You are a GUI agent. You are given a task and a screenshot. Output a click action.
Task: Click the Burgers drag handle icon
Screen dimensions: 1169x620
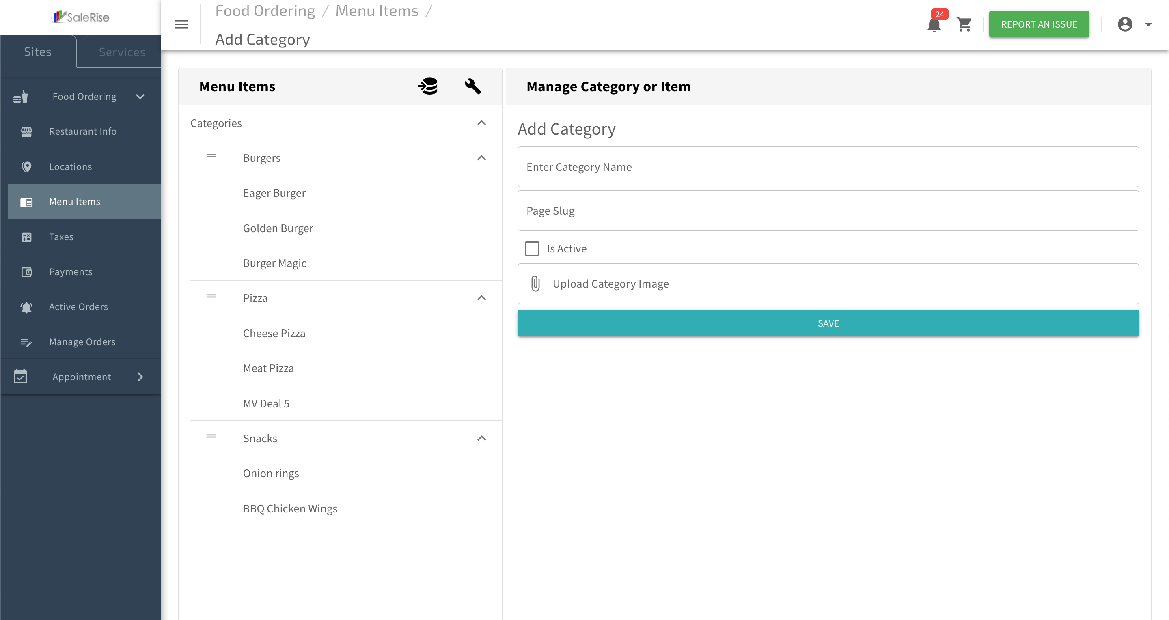pyautogui.click(x=211, y=155)
